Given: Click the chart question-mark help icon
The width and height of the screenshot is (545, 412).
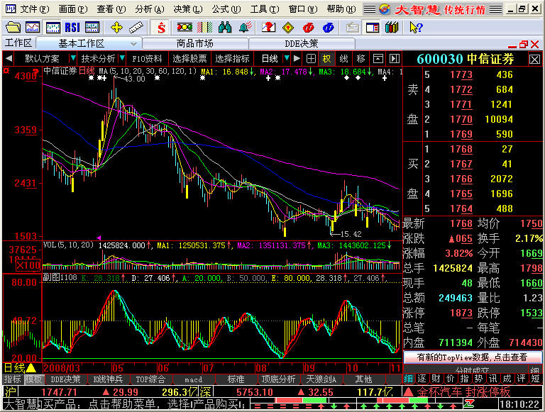Looking at the screenshot, I should point(268,27).
